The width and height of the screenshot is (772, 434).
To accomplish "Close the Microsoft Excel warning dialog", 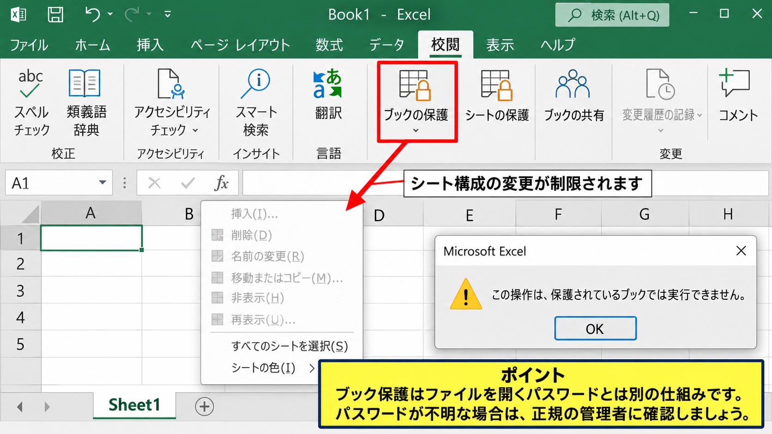I will (741, 251).
